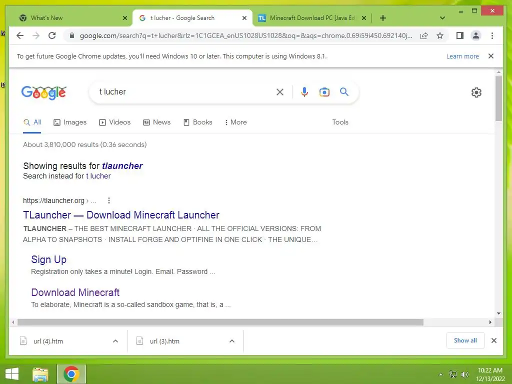Screen dimensions: 512x384
Task: Open Learn more about Chrome updates
Action: point(462,56)
